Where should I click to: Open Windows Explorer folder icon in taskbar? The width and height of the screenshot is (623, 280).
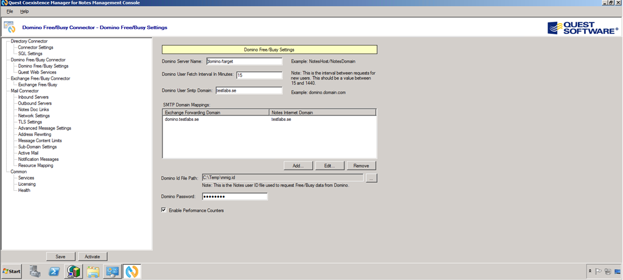tap(92, 271)
